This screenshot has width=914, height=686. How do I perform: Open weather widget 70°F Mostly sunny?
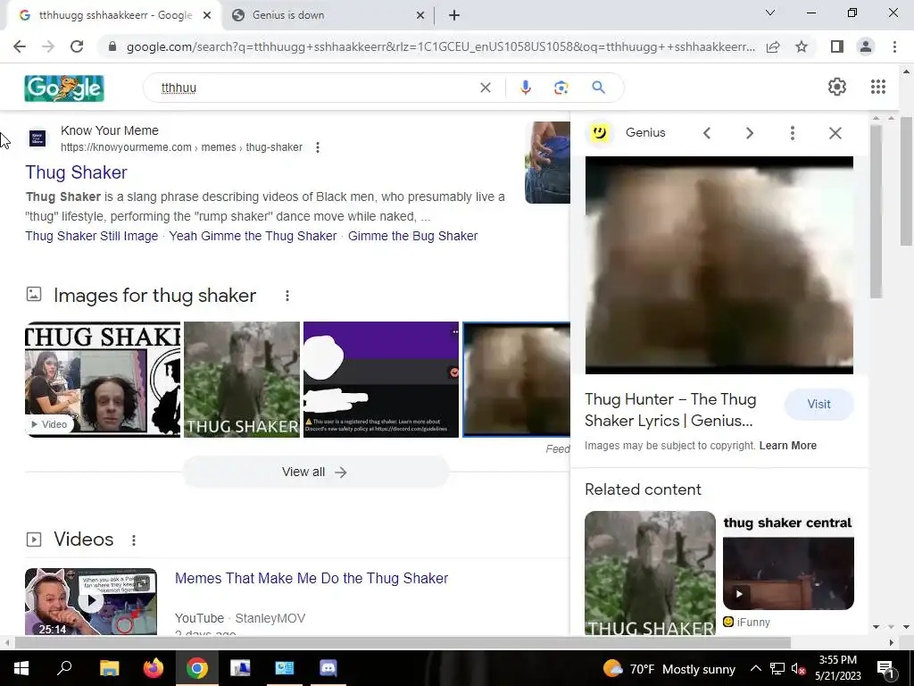tap(669, 668)
